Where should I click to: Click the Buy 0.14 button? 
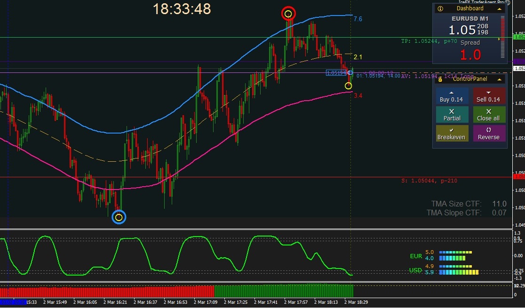(452, 96)
